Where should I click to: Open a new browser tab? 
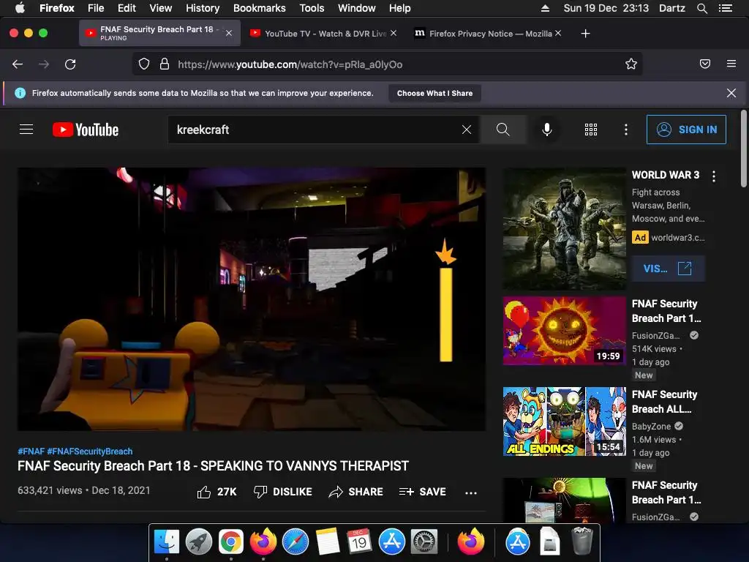click(x=585, y=34)
